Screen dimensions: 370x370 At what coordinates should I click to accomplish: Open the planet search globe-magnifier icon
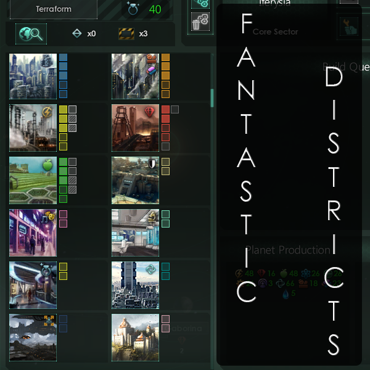coord(31,34)
